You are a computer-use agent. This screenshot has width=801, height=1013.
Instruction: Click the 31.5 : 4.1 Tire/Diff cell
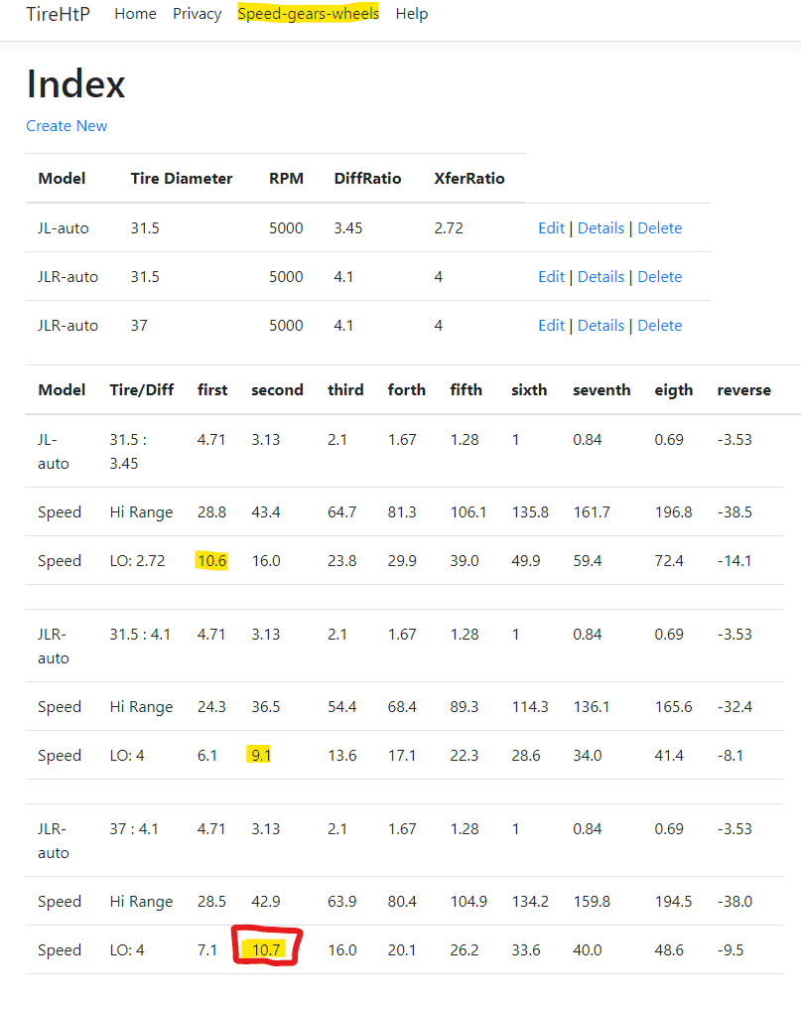[x=140, y=635]
